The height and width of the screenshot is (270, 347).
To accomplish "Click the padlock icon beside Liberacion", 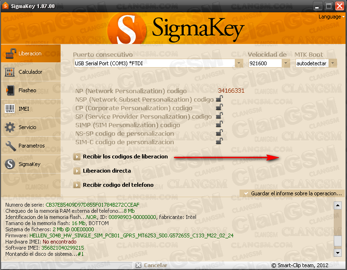I will point(10,53).
